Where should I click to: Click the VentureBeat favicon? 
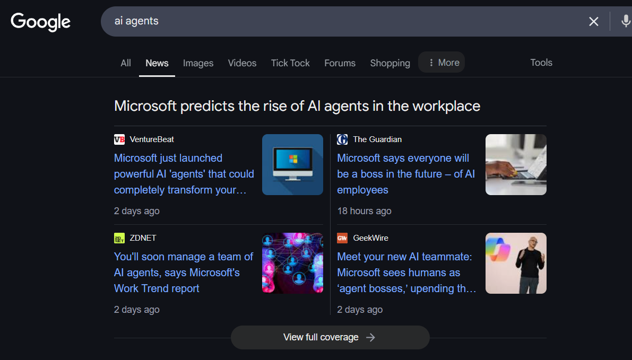tap(119, 139)
